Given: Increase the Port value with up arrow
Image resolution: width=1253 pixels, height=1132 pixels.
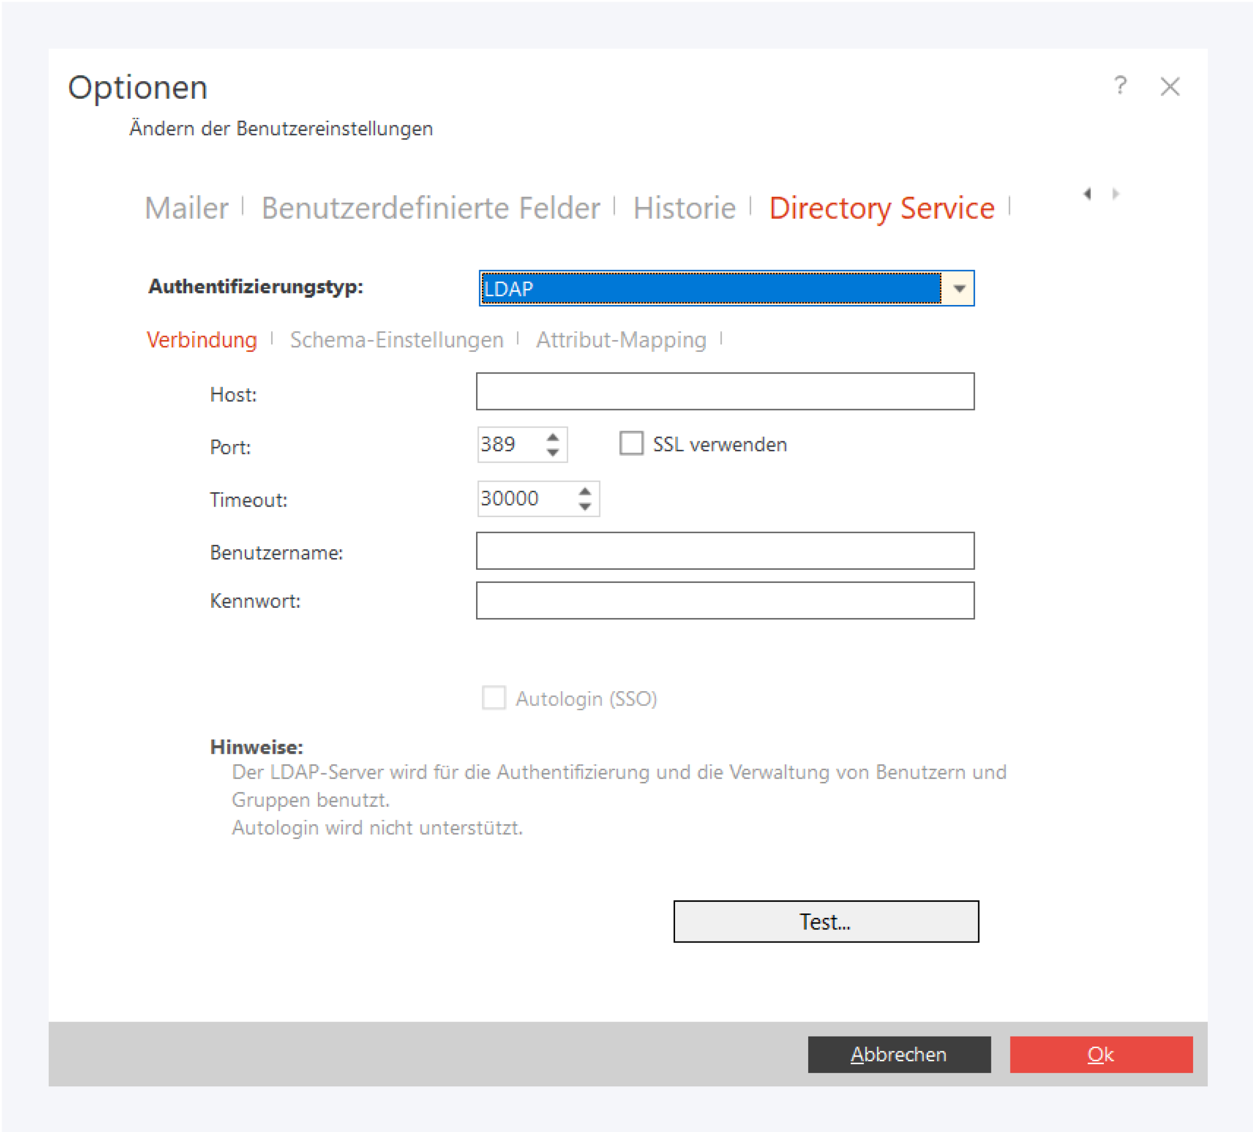Looking at the screenshot, I should 552,437.
